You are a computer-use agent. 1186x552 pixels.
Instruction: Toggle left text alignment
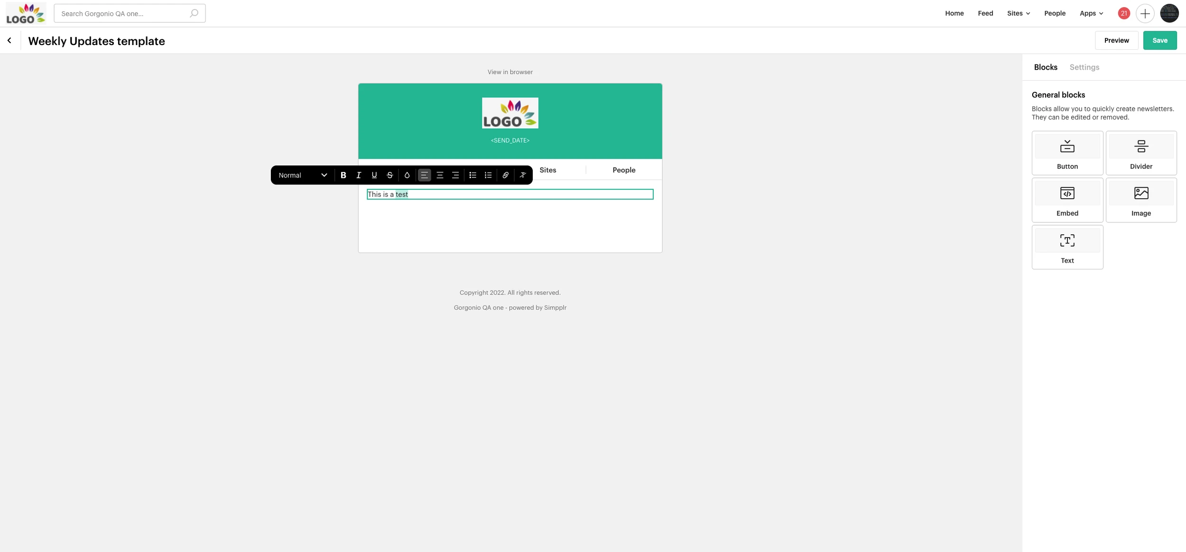click(x=424, y=175)
